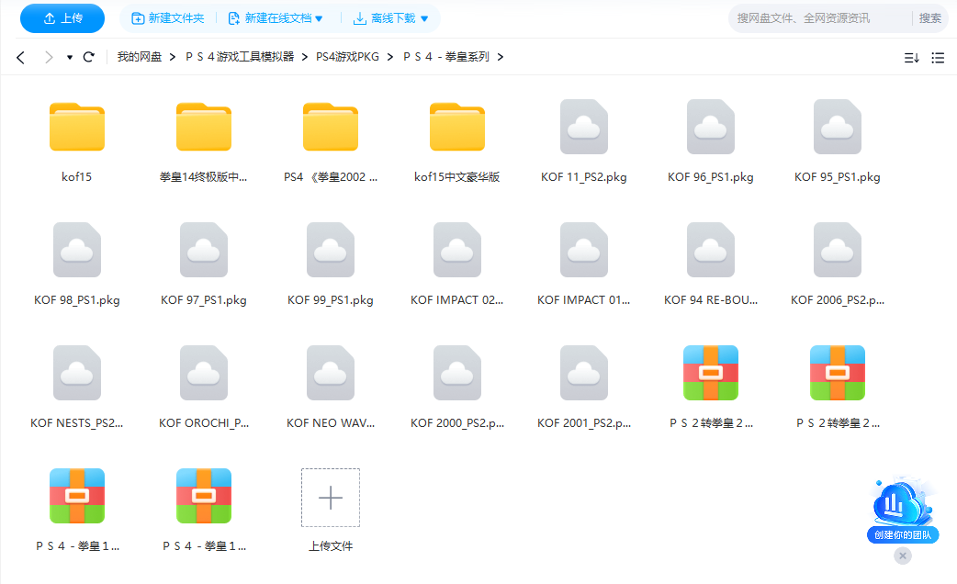This screenshot has width=957, height=584.
Task: Open the 新建在线文档 dropdown
Action: tap(276, 18)
